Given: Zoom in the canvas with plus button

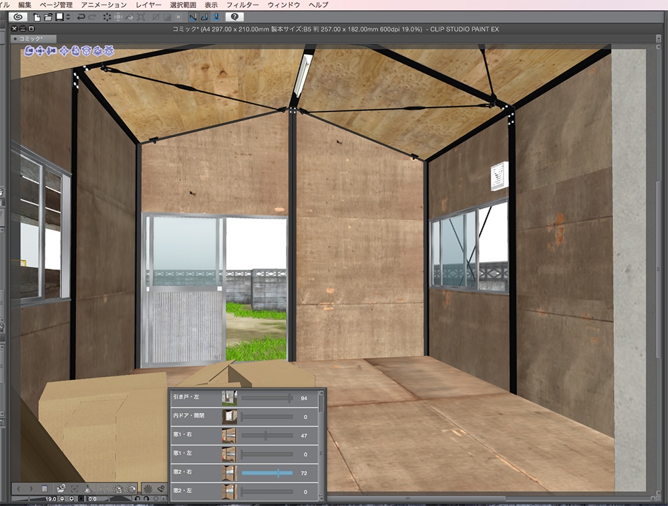Looking at the screenshot, I should 71,499.
